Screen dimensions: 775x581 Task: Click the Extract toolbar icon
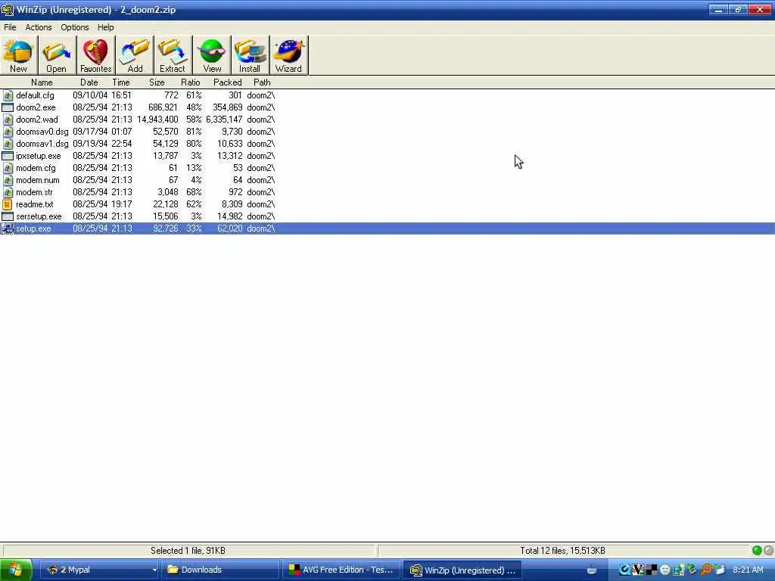[173, 54]
